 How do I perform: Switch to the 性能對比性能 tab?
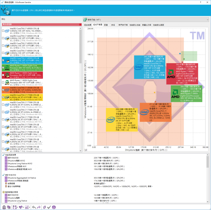click(135, 25)
